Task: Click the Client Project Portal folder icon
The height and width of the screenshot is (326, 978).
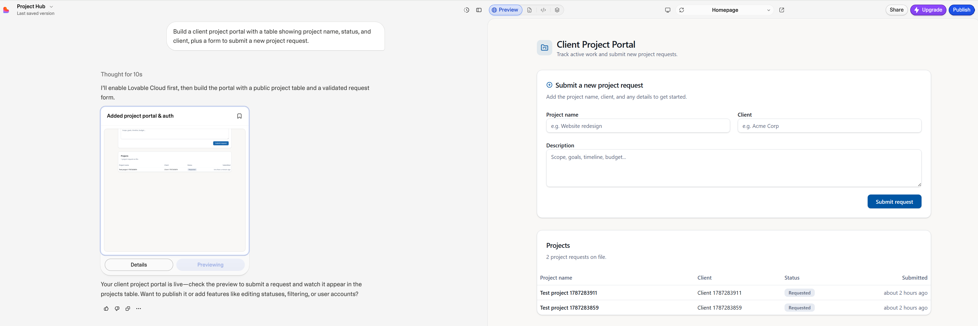Action: tap(544, 48)
